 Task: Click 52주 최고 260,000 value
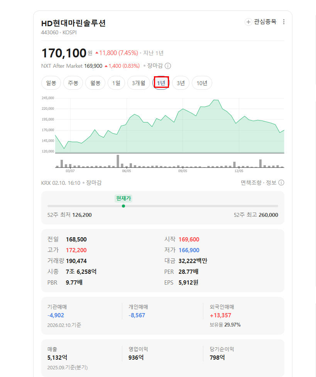pyautogui.click(x=268, y=215)
